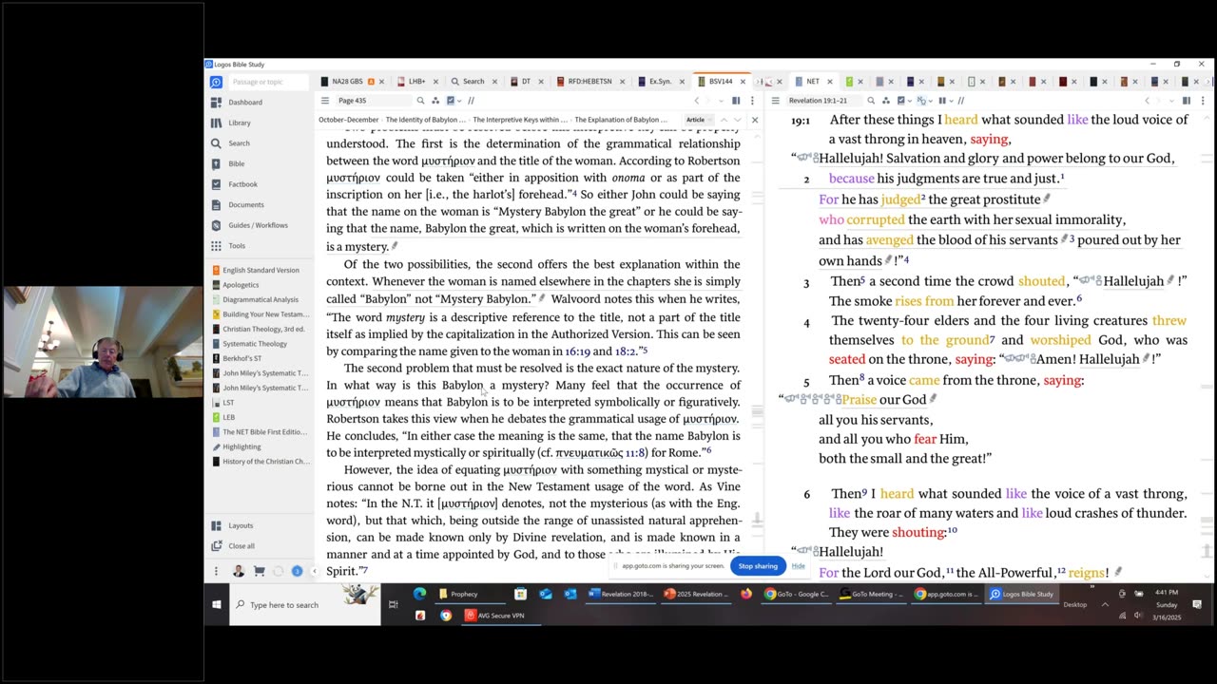The image size is (1217, 684).
Task: Open Documents from sidebar
Action: (245, 204)
